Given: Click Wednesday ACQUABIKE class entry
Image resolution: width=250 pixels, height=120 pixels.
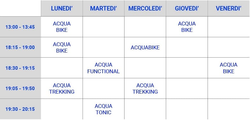Looking at the screenshot, I should (145, 47).
